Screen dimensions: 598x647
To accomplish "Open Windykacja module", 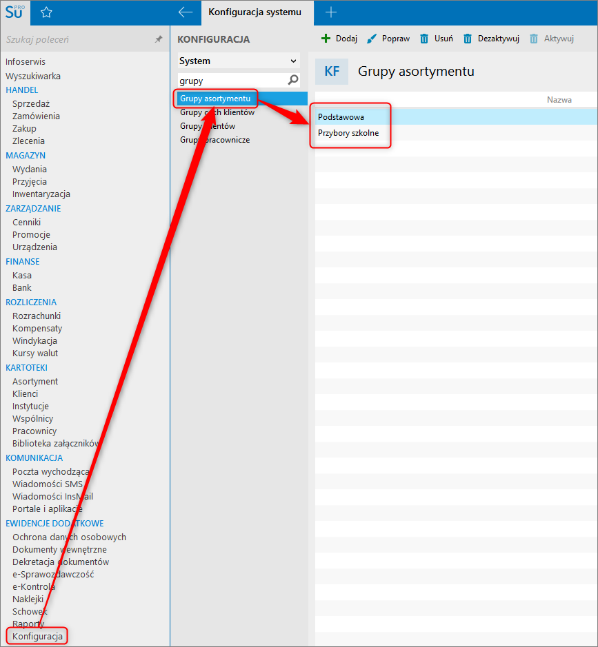I will [34, 341].
